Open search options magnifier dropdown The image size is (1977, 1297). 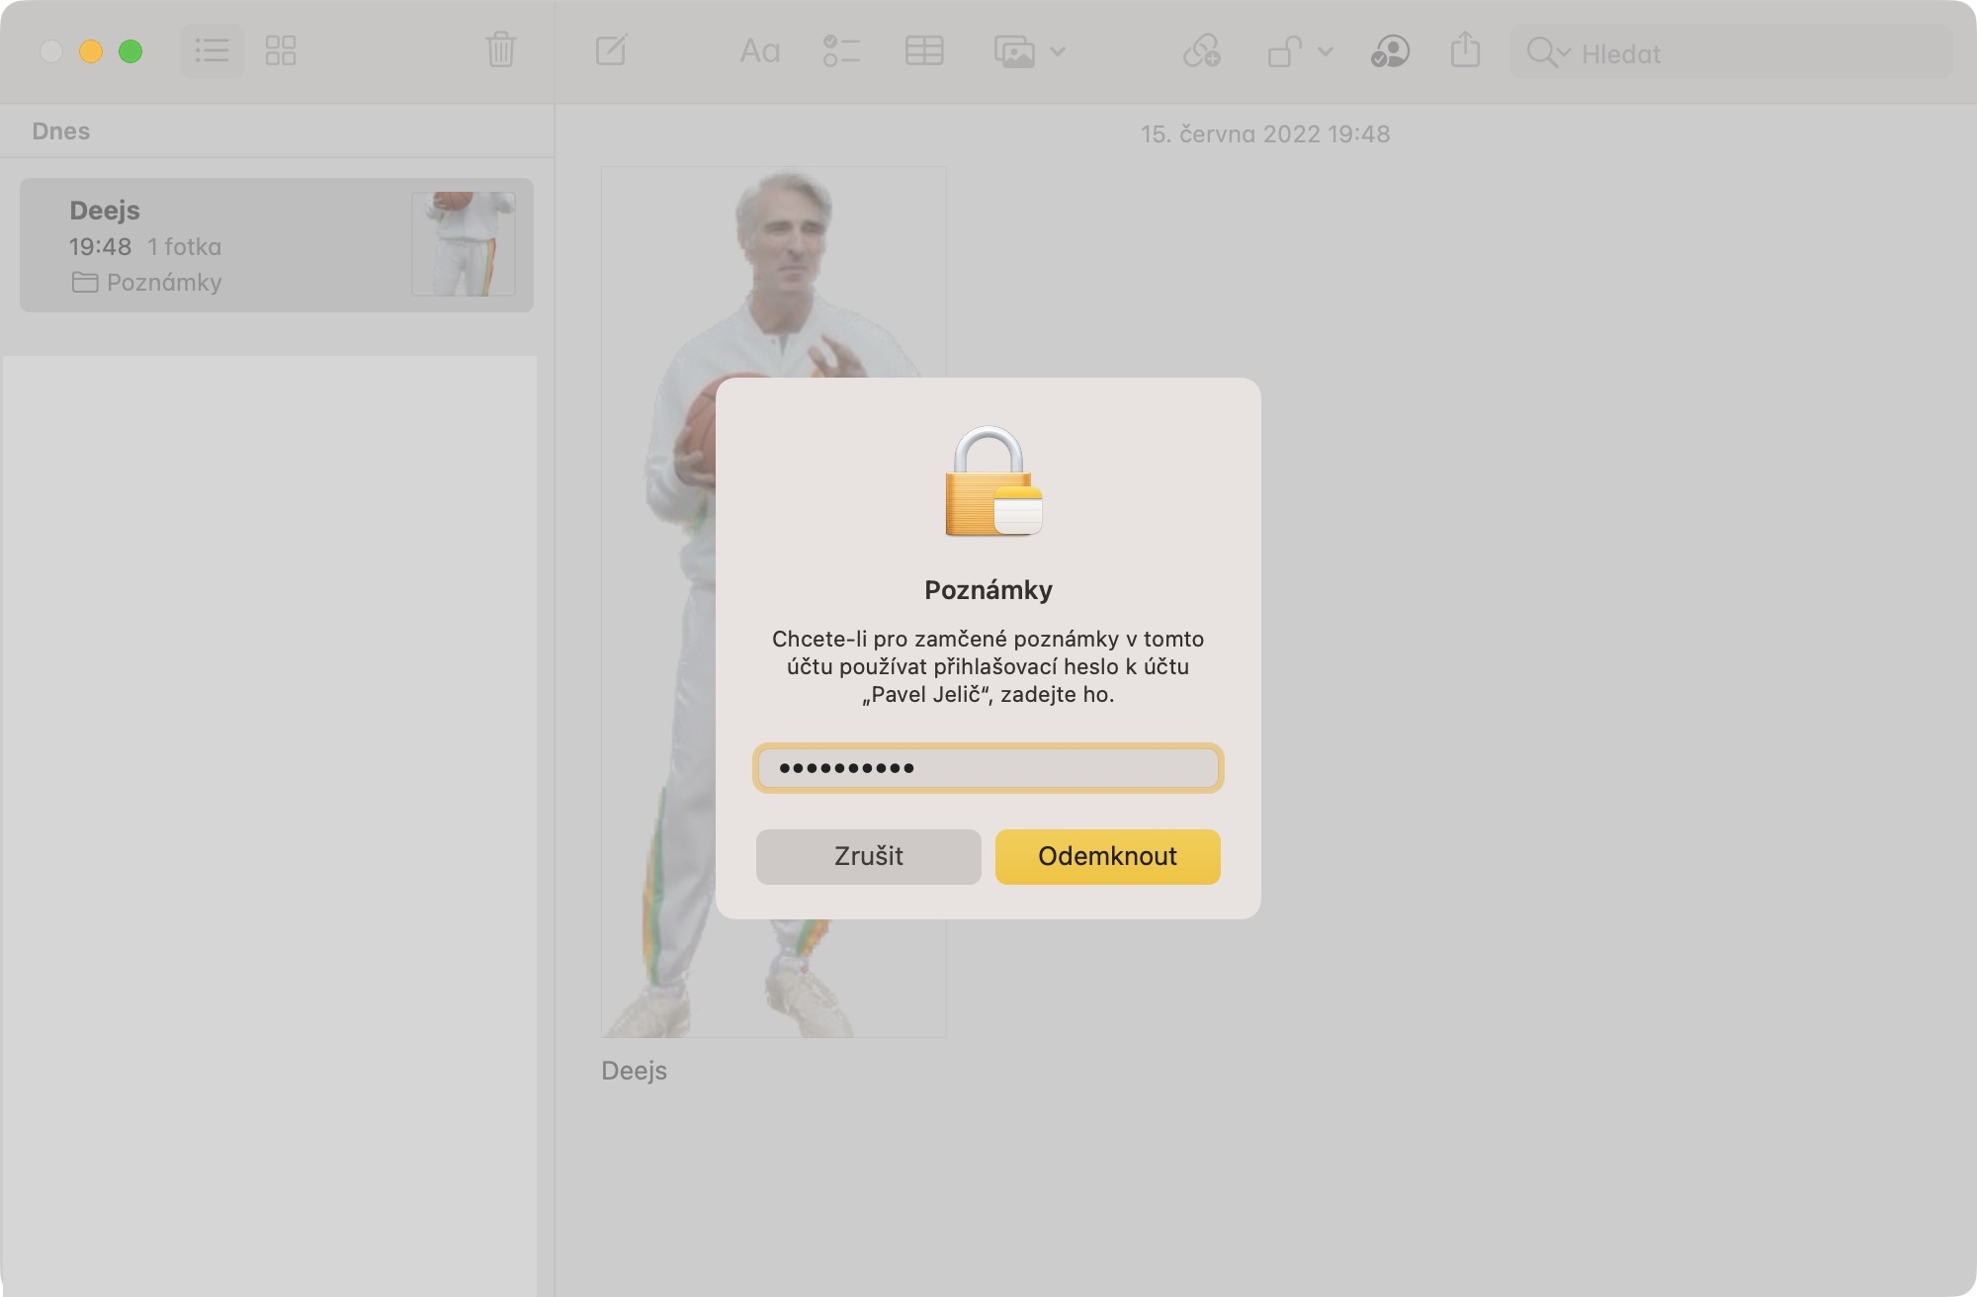1547,52
